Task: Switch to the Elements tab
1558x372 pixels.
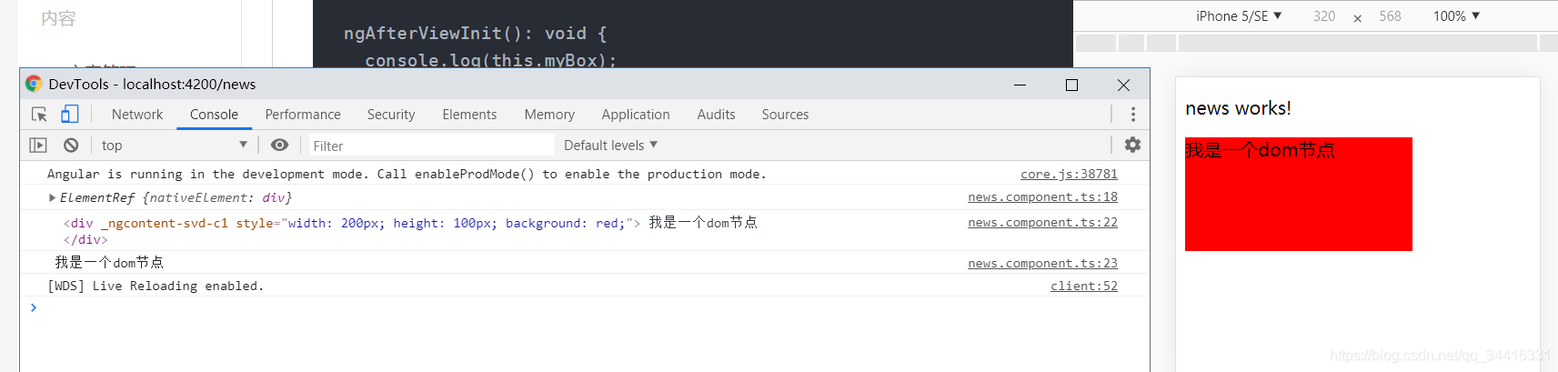Action: 469,115
